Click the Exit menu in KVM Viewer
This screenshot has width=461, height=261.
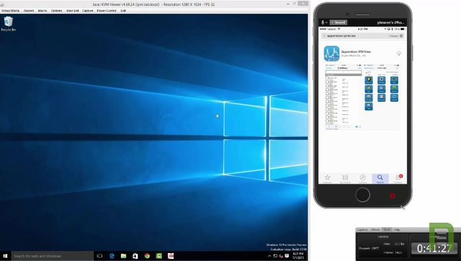(x=124, y=11)
